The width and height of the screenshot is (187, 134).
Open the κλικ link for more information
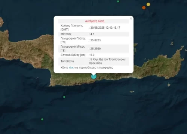71,68
